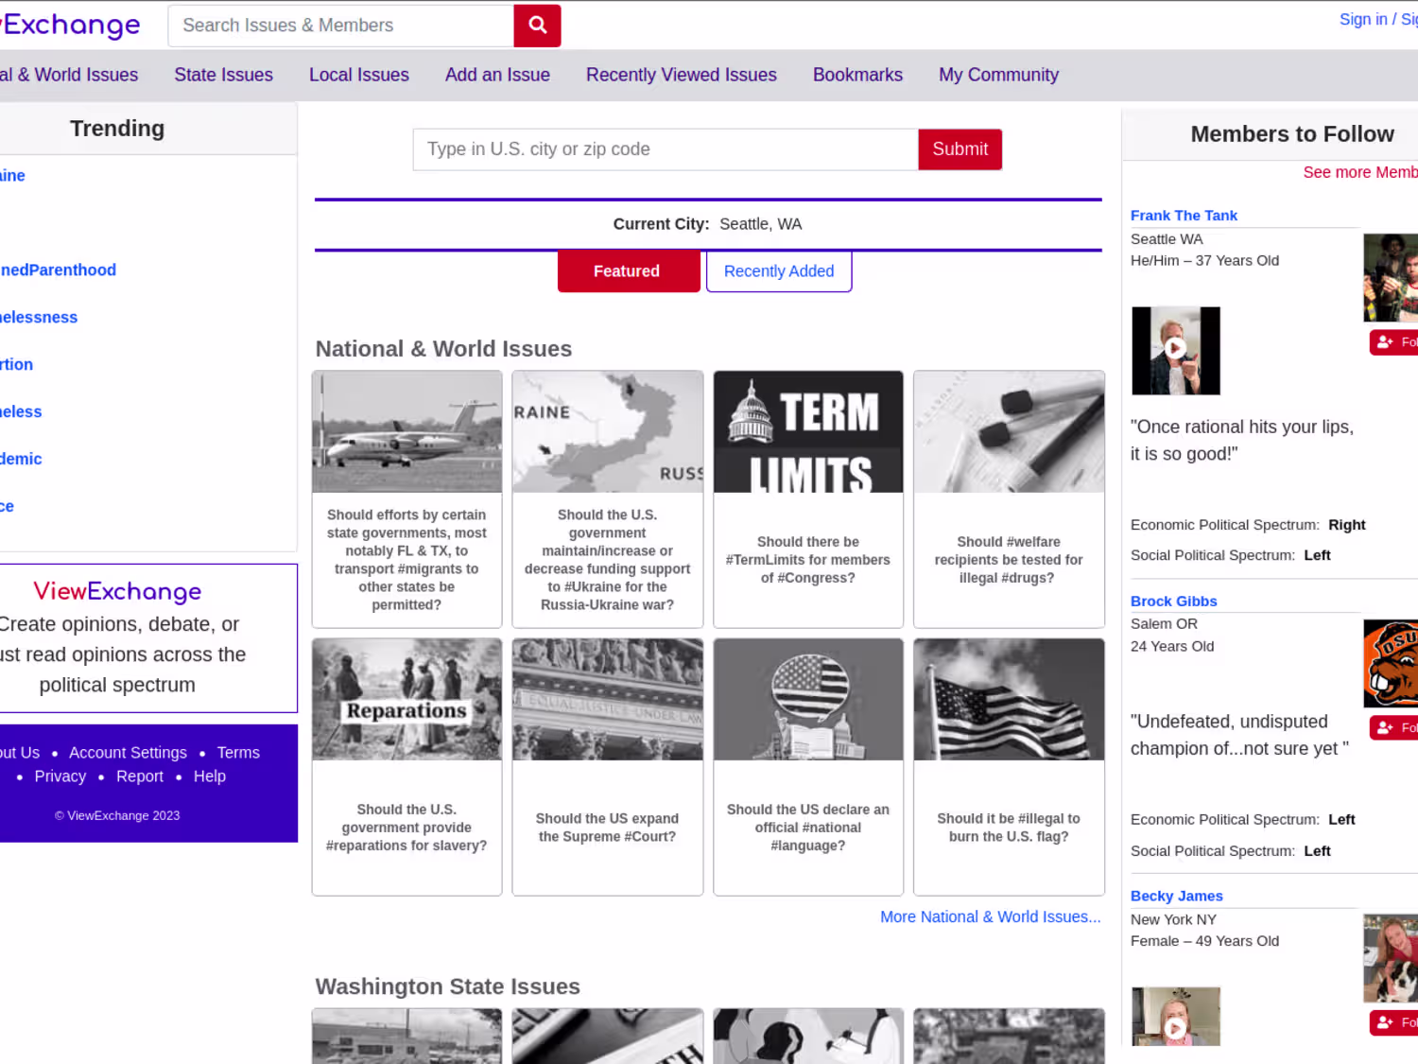Open the Reparations for slavery issue
Image resolution: width=1418 pixels, height=1064 pixels.
(x=406, y=767)
